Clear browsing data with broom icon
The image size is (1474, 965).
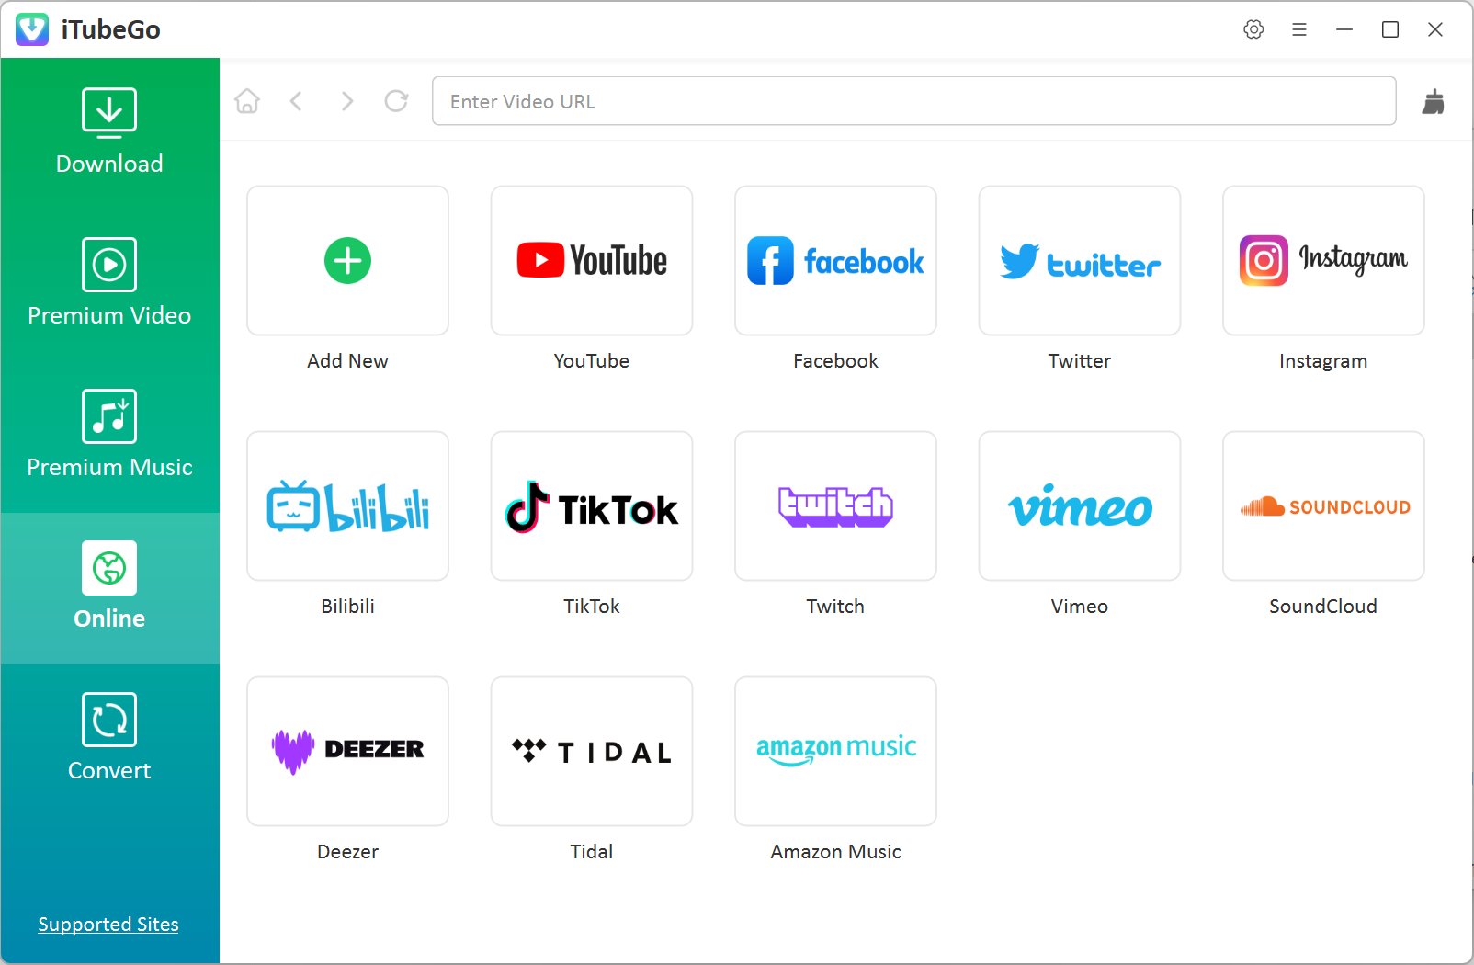[x=1433, y=101]
